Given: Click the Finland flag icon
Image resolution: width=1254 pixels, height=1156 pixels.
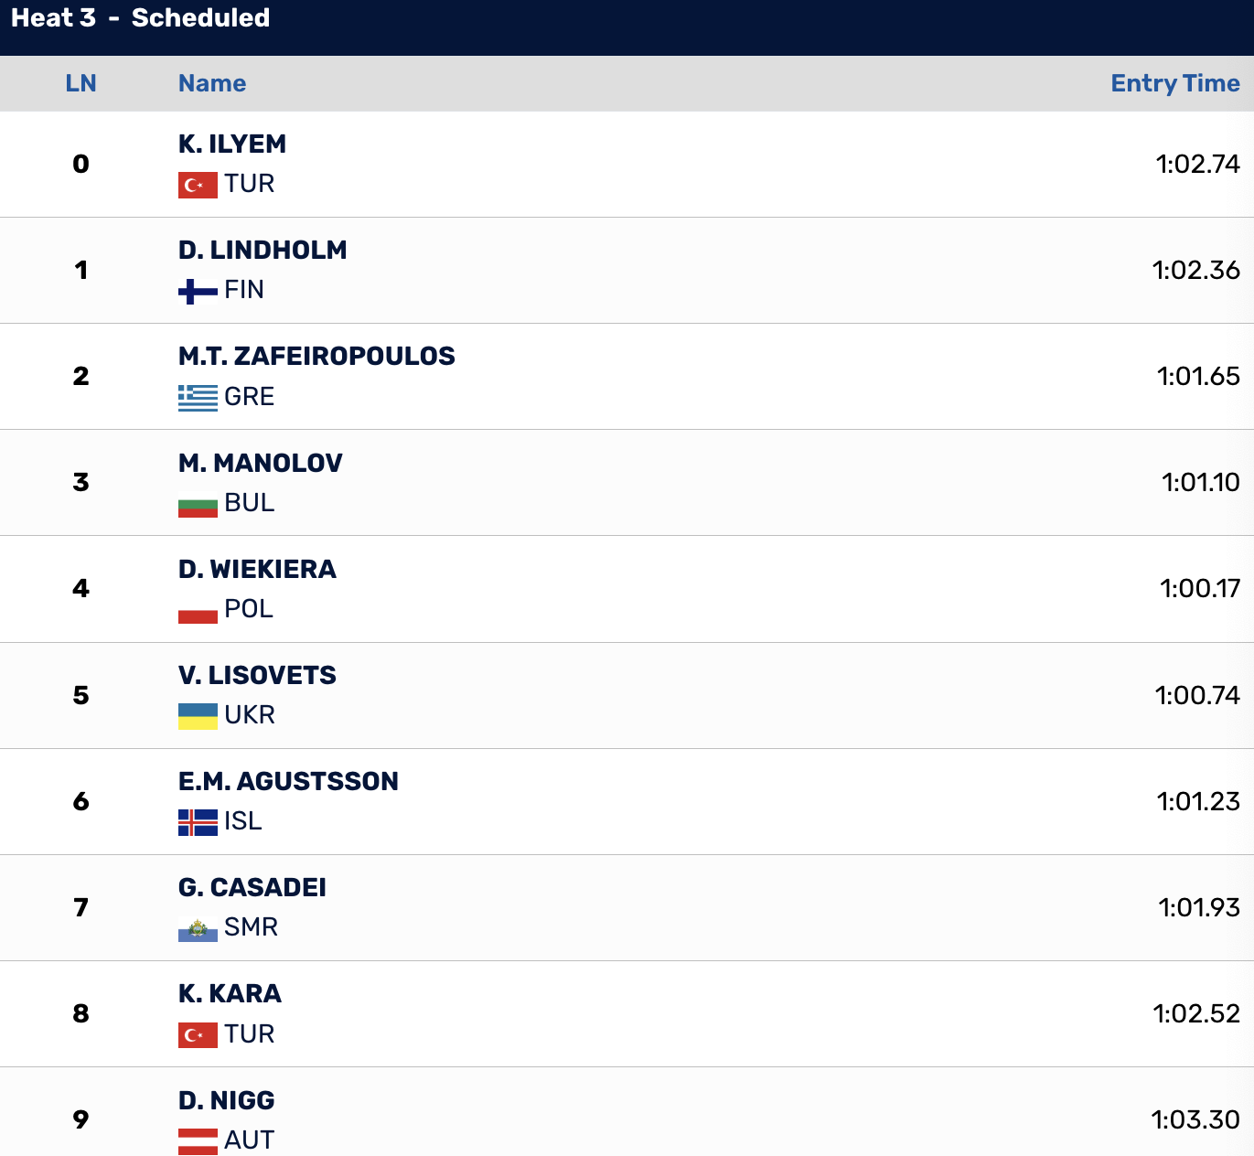Looking at the screenshot, I should coord(198,291).
